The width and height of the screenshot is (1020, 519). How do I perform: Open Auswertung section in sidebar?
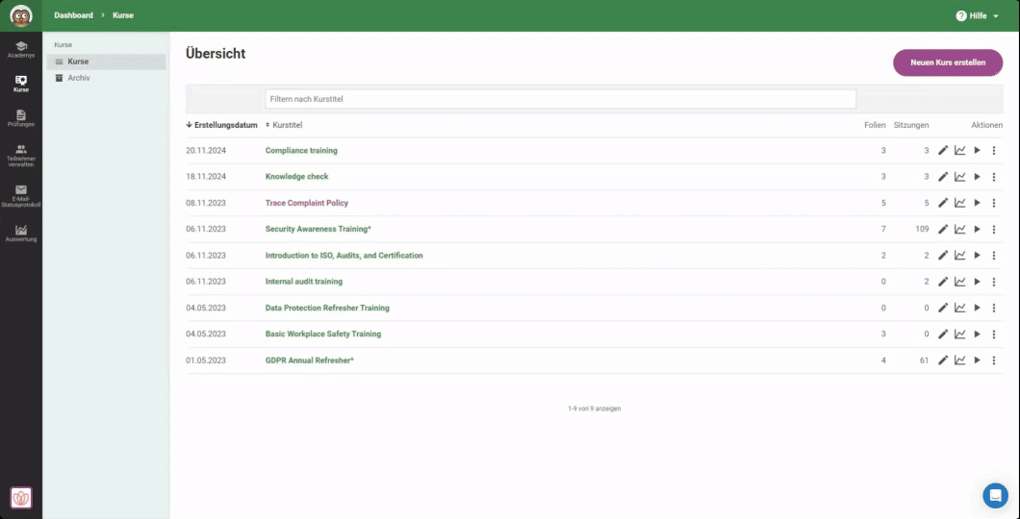pos(21,233)
